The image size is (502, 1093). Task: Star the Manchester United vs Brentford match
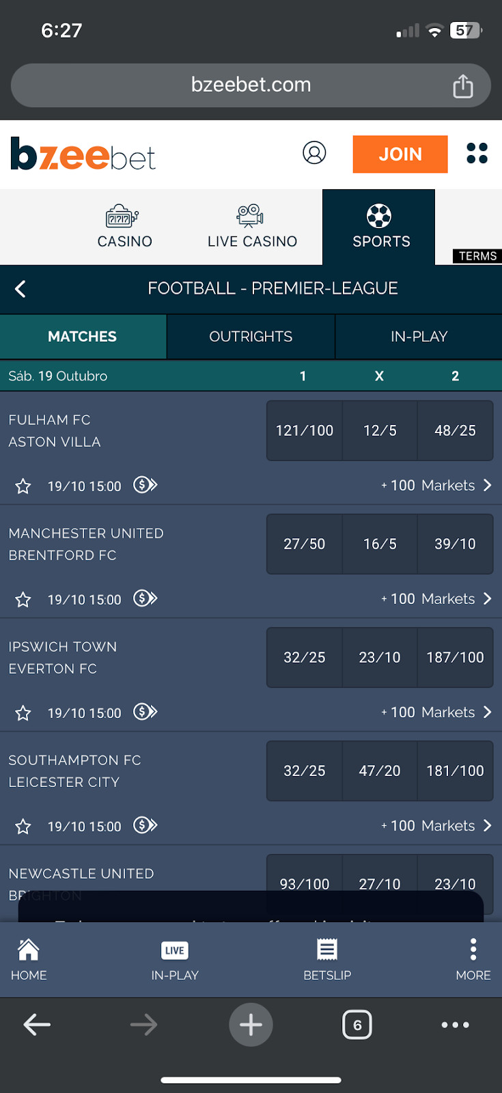pos(23,600)
